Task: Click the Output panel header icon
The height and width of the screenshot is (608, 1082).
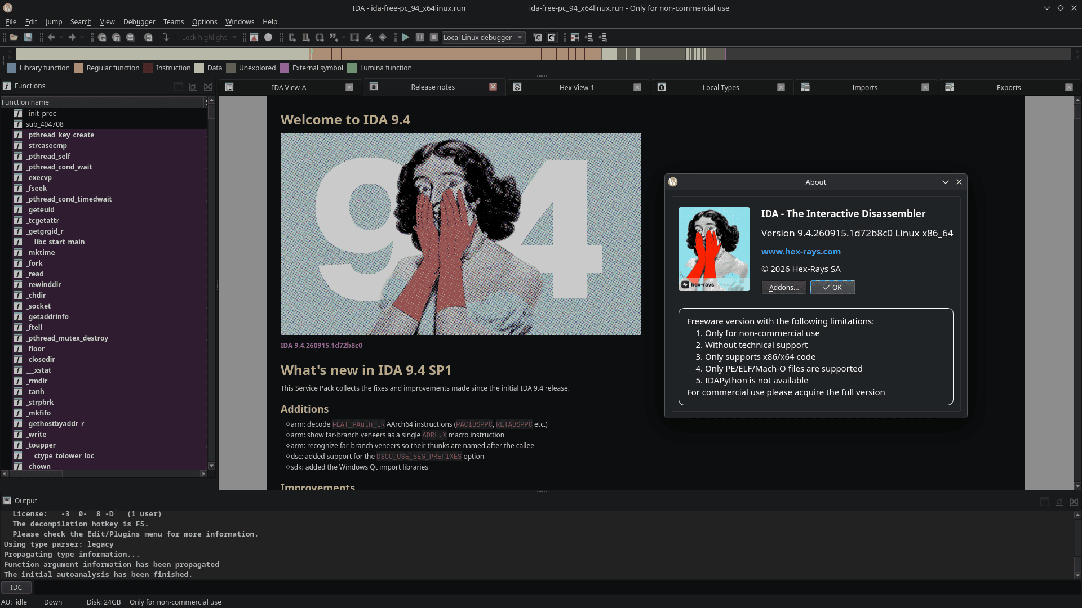Action: click(7, 500)
